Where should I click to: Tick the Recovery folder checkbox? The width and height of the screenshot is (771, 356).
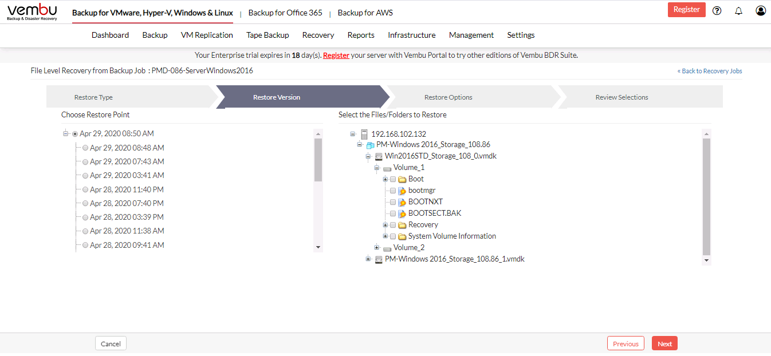click(x=393, y=225)
